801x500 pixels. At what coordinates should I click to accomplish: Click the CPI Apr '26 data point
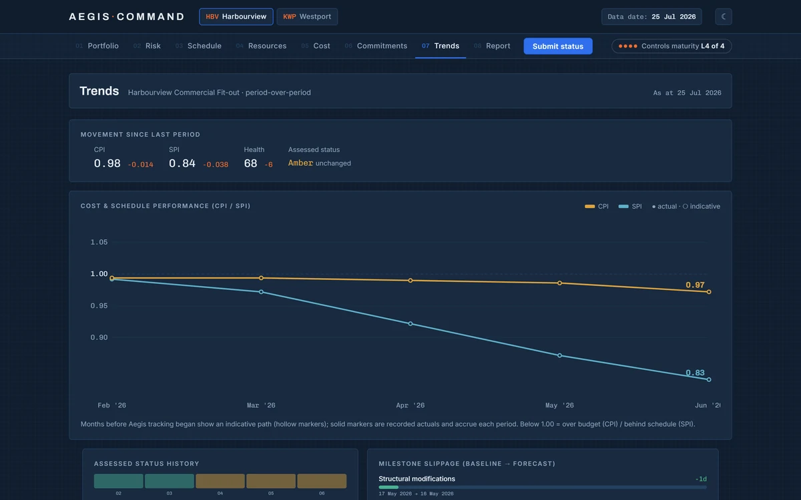tap(411, 281)
